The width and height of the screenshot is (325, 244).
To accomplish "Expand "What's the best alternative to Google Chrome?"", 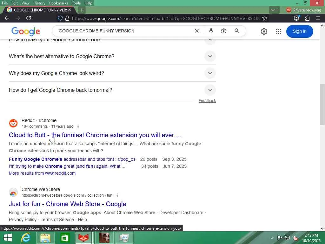I will pyautogui.click(x=210, y=57).
